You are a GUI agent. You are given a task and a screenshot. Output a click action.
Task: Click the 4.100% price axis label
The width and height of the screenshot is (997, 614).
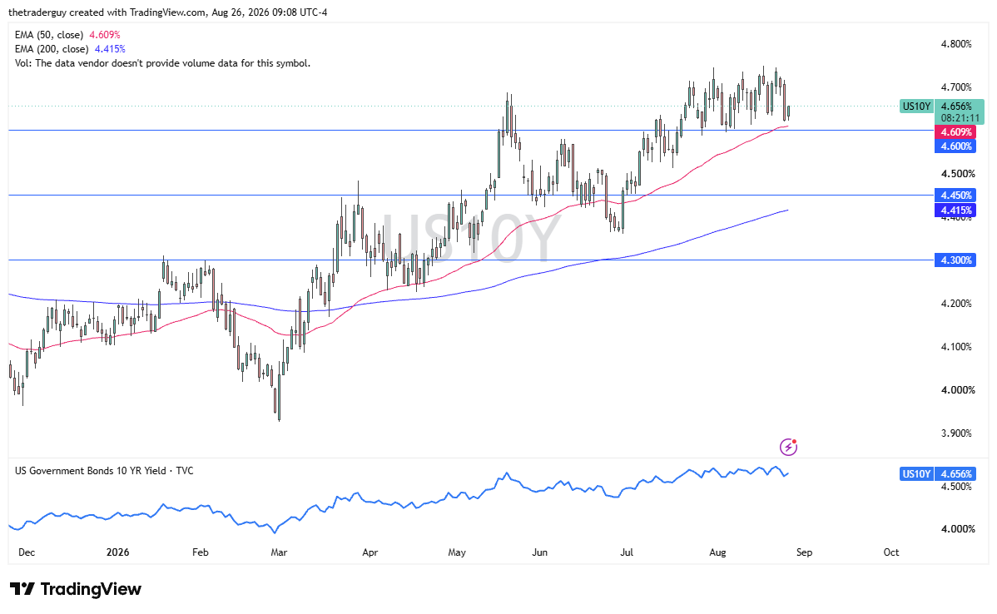click(956, 346)
